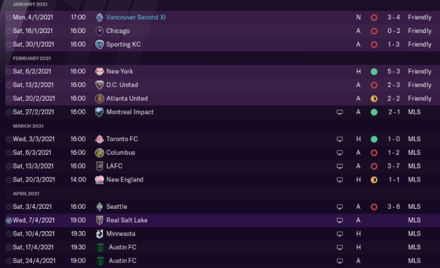
Task: Click the Sporting KC club badge
Action: 100,44
